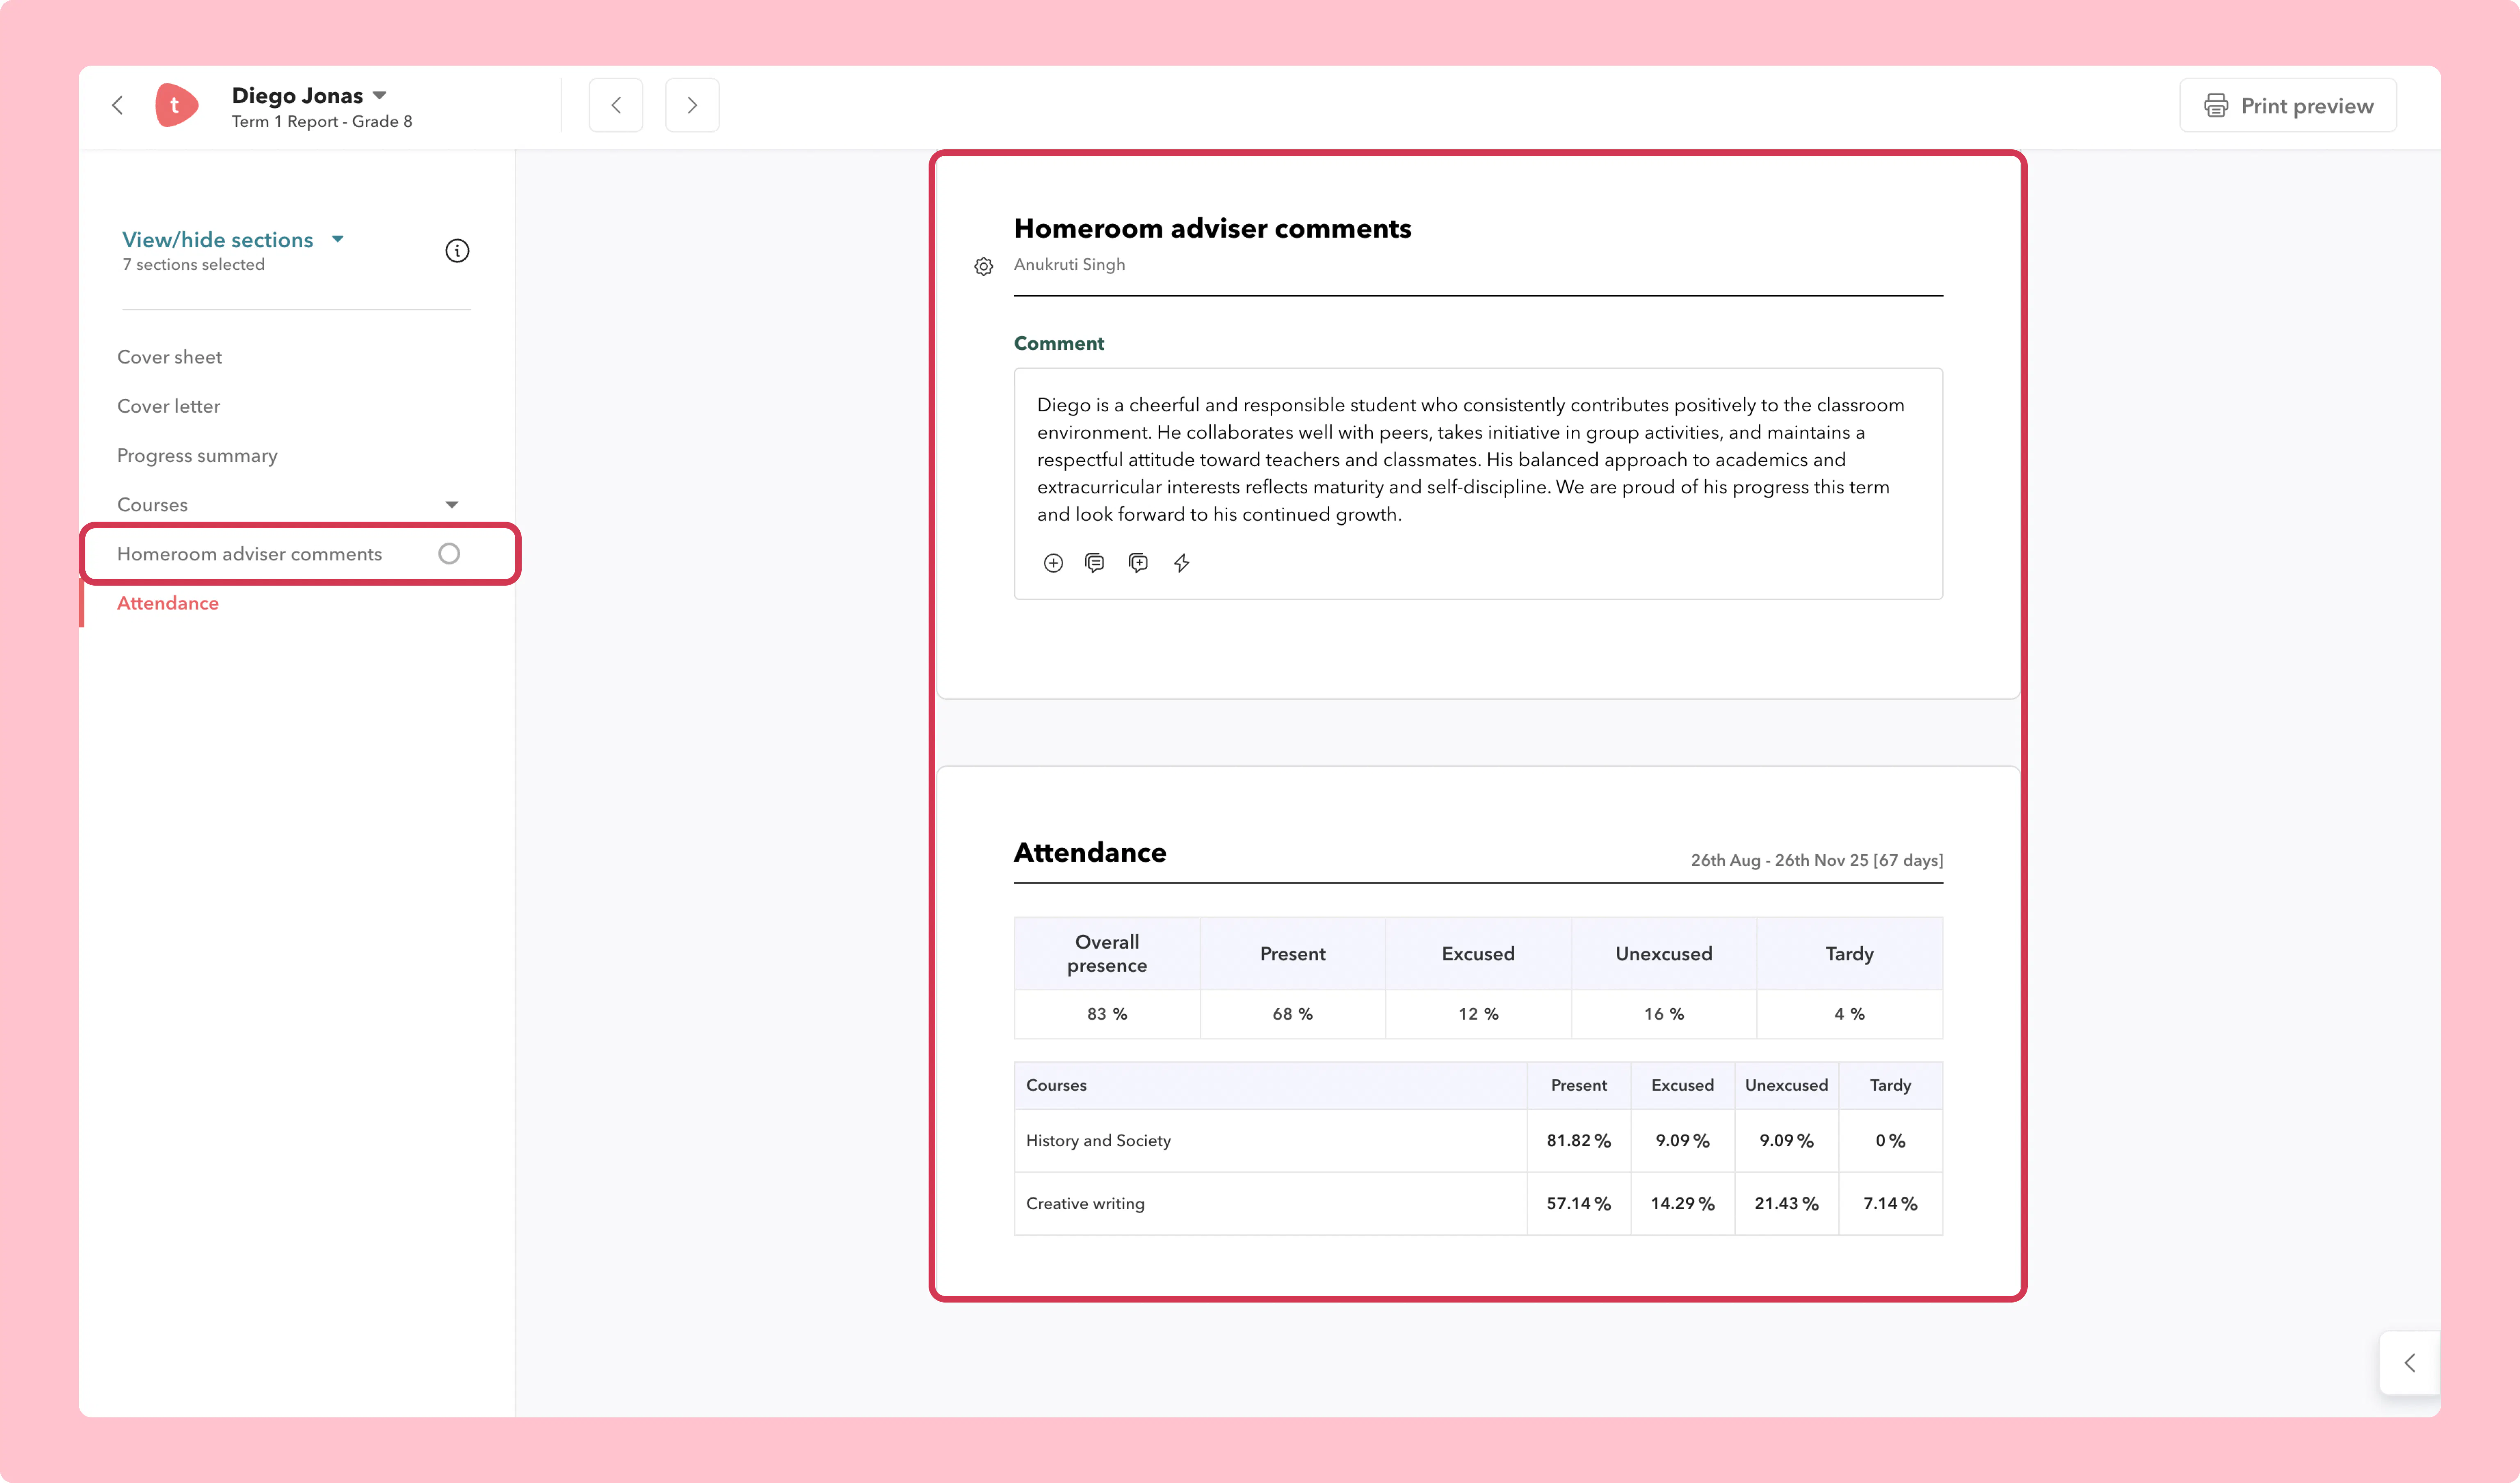Click the 'Overall presence' column header

click(1107, 954)
